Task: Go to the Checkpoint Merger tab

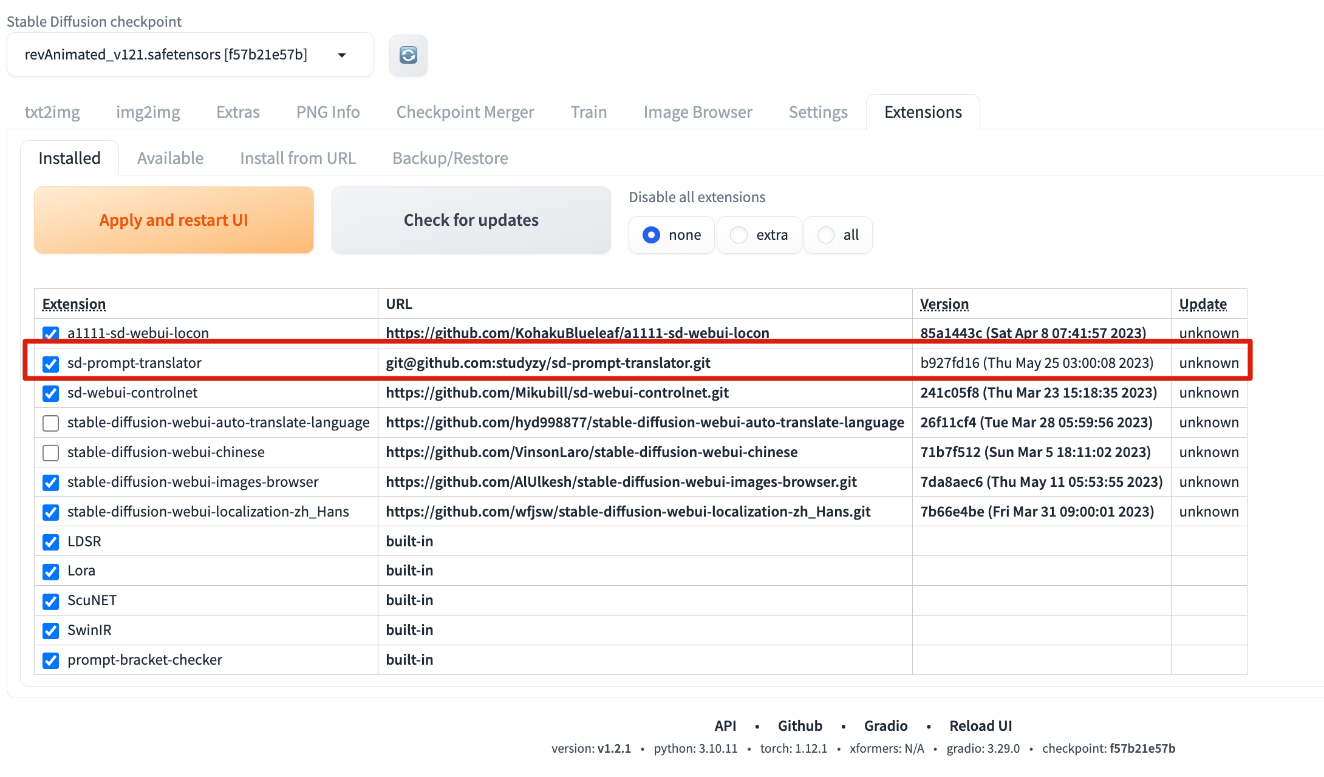Action: click(465, 112)
